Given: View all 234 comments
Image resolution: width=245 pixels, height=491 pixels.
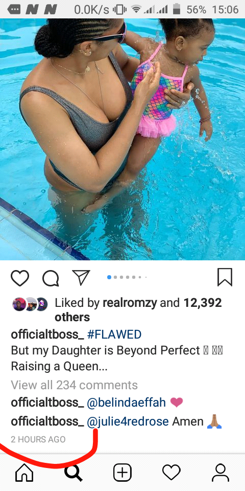Looking at the screenshot, I should click(75, 385).
